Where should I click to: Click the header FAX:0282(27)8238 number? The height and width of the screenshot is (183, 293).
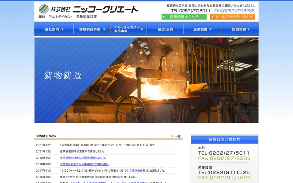click(x=234, y=11)
